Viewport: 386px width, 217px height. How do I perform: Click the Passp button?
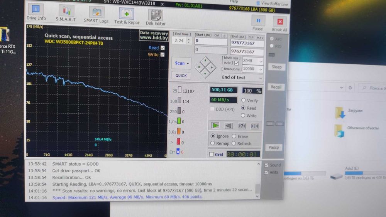click(274, 148)
